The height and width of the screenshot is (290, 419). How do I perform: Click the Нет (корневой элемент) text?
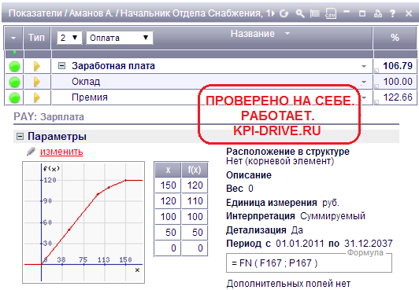[280, 161]
